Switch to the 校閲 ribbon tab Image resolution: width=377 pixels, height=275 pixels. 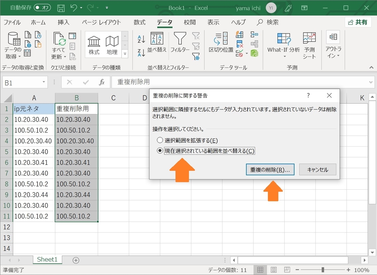click(189, 22)
